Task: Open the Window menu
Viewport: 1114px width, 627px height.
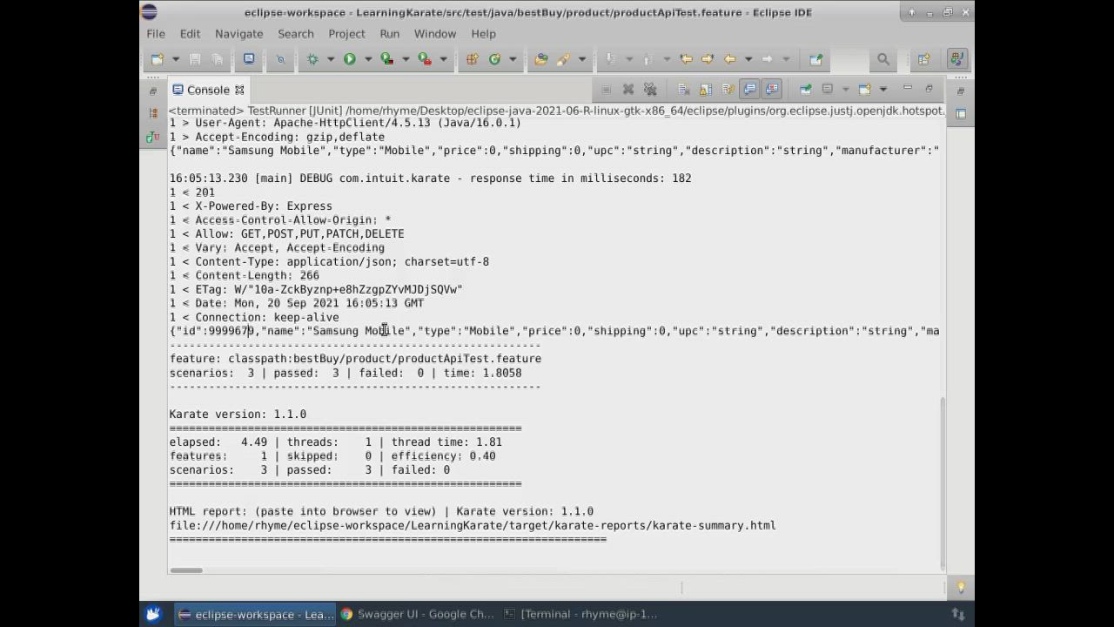Action: point(435,33)
